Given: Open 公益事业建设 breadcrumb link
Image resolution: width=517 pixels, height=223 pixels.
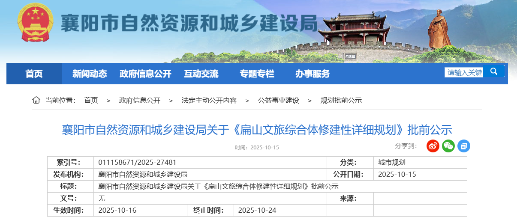Looking at the screenshot, I should click(x=279, y=101).
